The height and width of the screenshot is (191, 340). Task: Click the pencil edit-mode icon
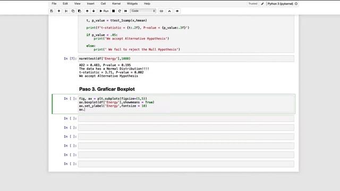pos(262,4)
